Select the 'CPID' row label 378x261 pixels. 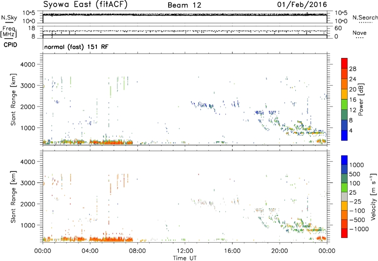10,45
